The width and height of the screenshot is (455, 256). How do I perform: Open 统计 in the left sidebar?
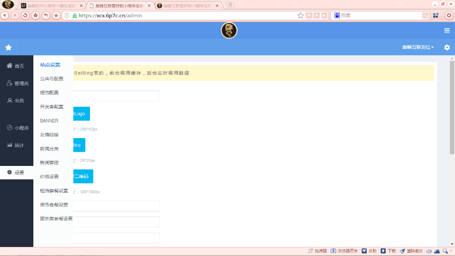click(x=17, y=145)
